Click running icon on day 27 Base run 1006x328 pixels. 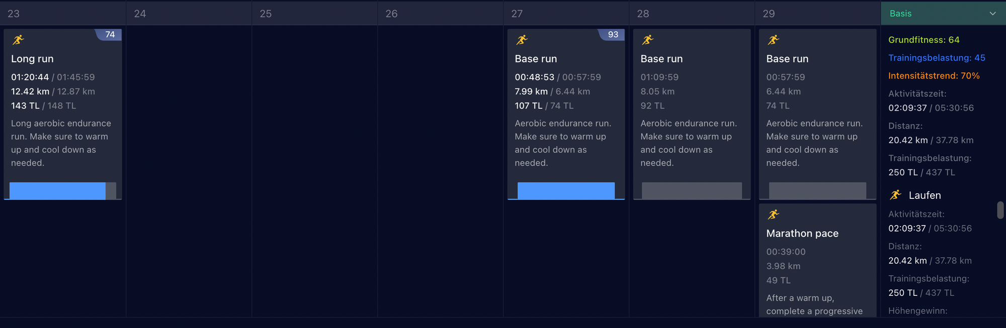click(x=522, y=40)
